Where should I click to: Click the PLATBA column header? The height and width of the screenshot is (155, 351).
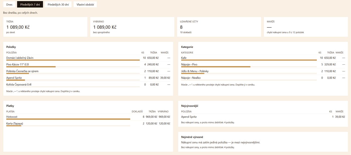(x=10, y=112)
